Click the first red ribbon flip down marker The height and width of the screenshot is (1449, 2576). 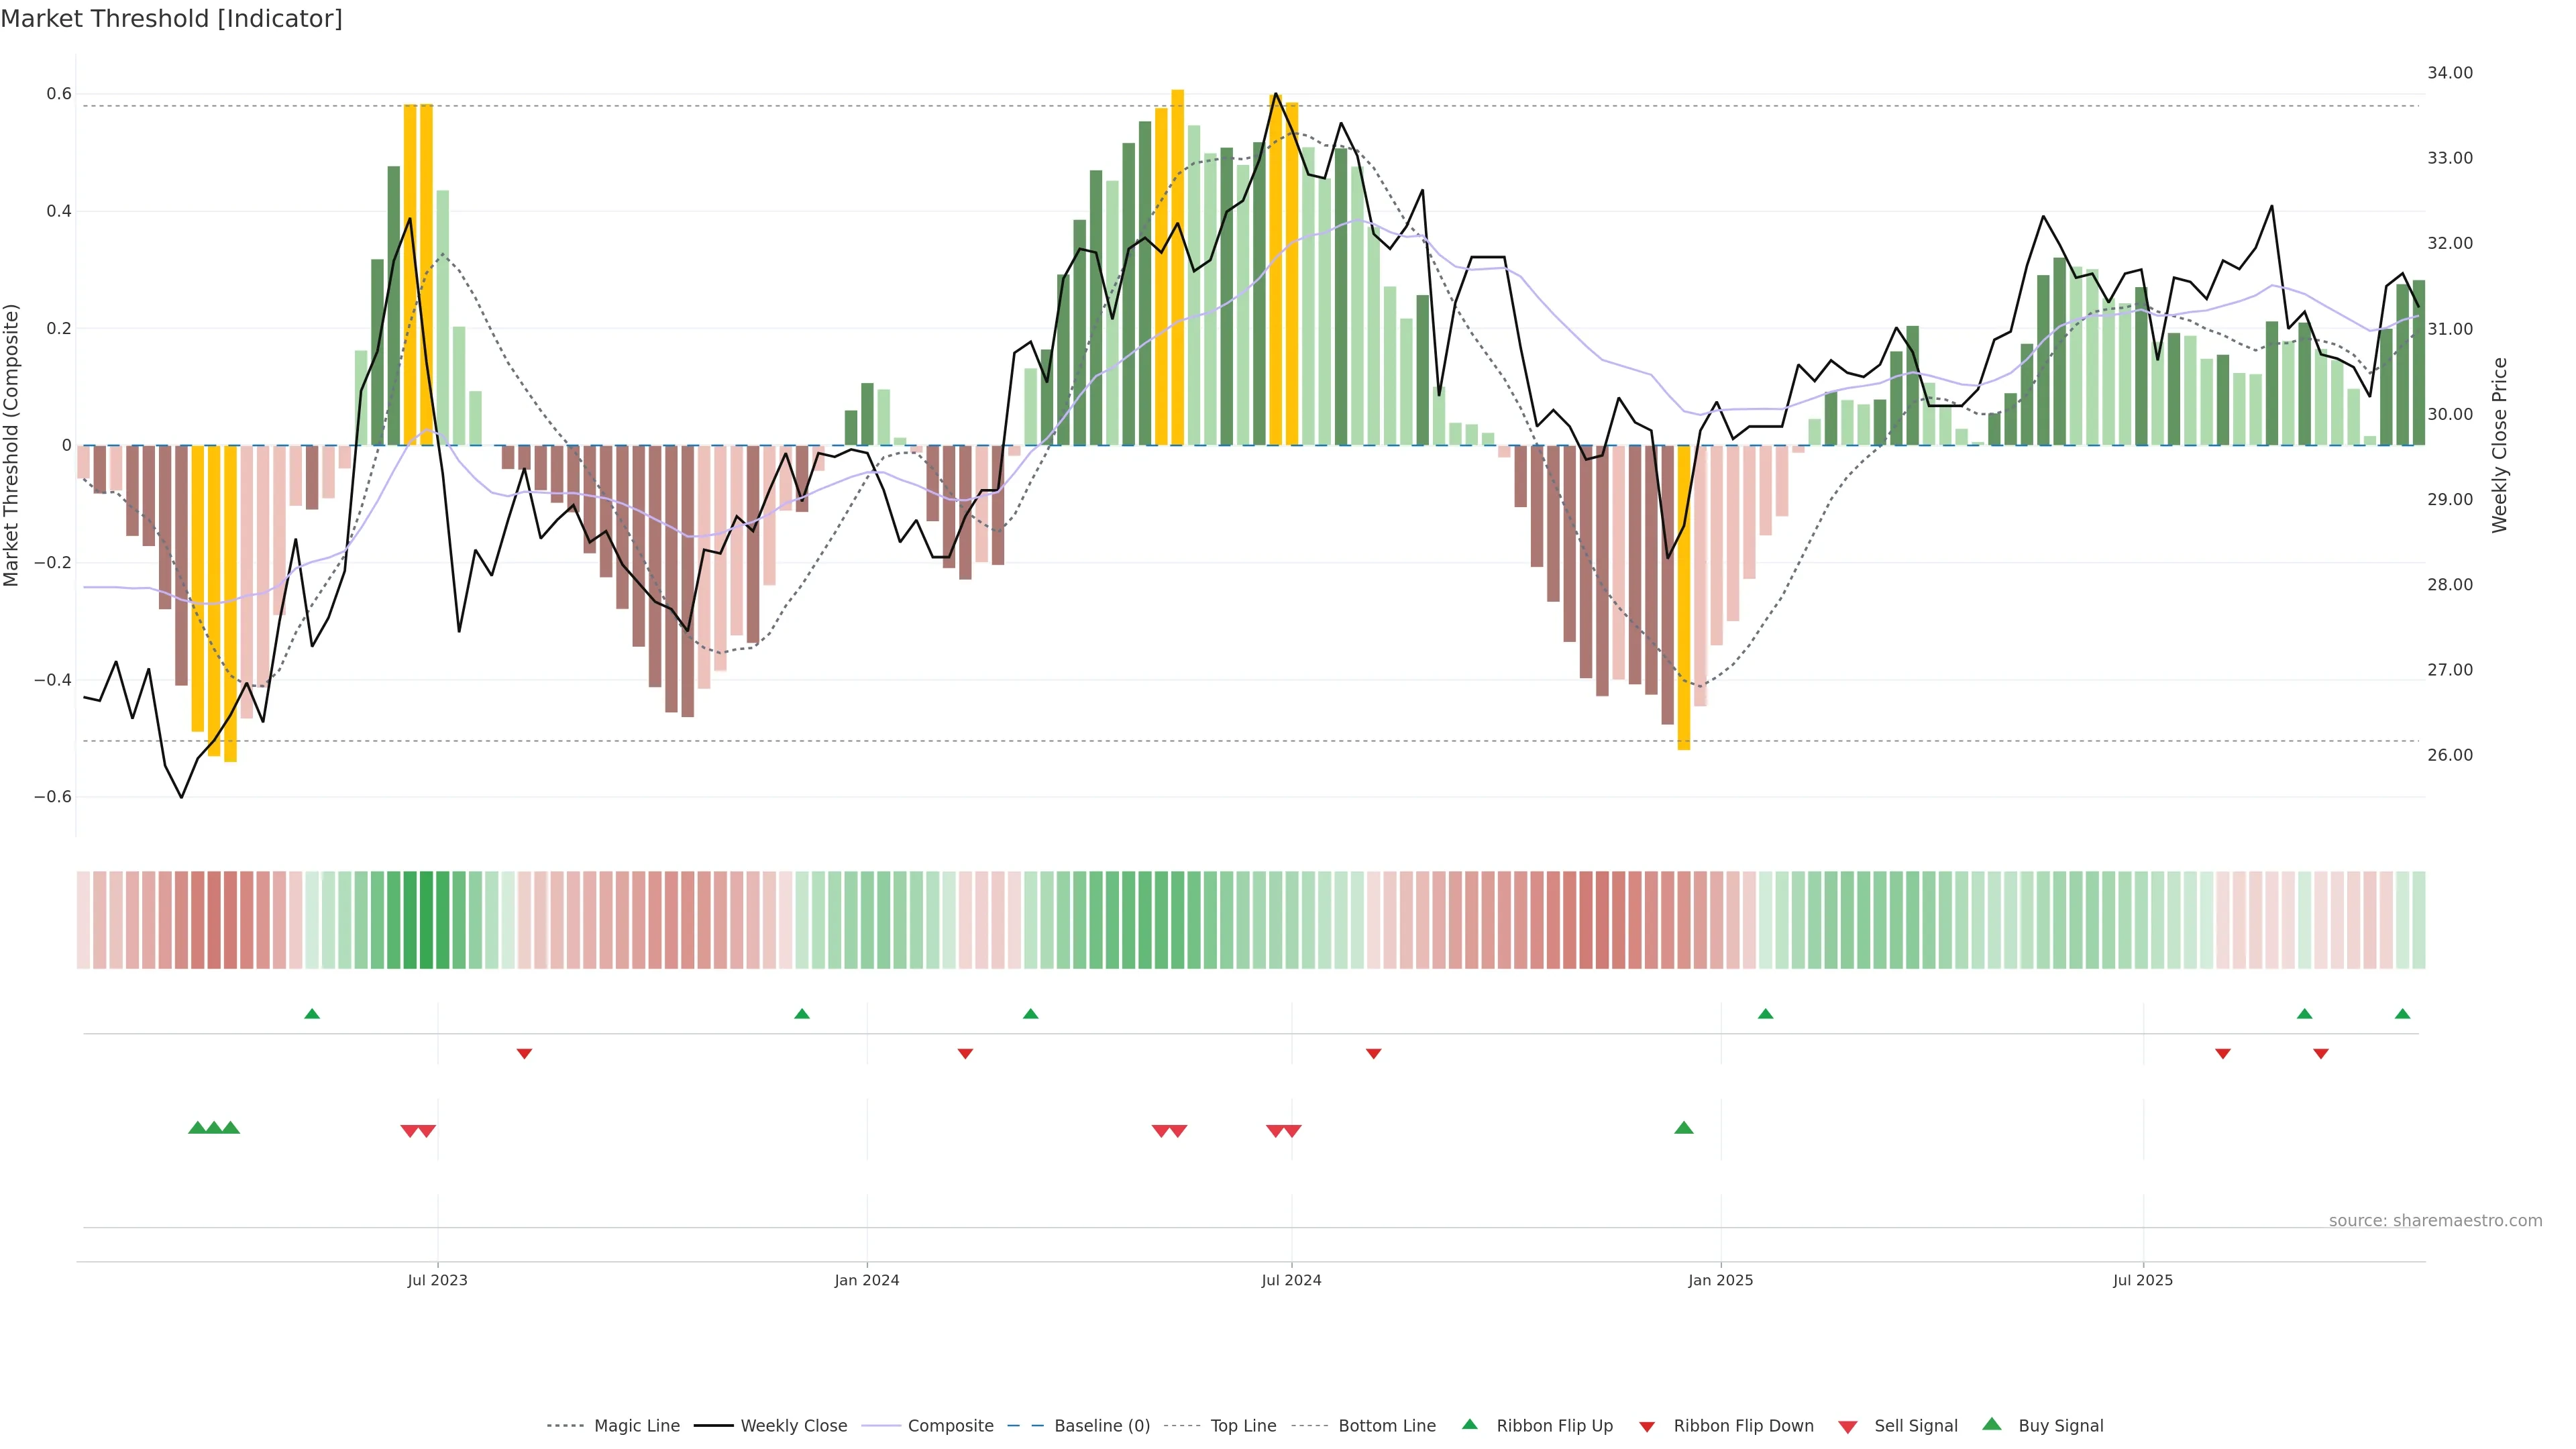(524, 1054)
